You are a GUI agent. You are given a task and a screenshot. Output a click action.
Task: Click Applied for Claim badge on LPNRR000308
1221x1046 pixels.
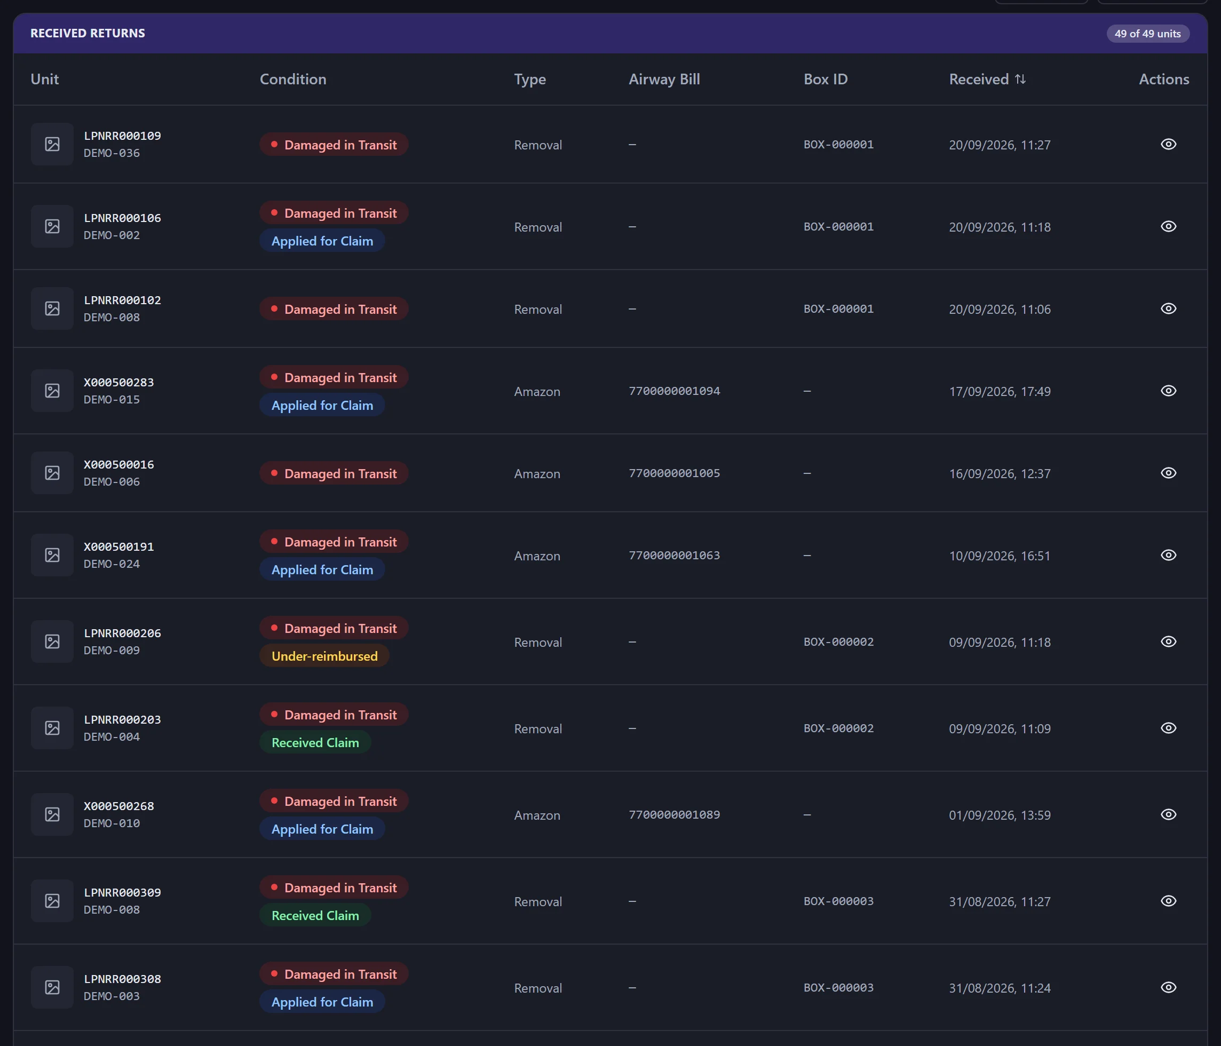click(322, 1002)
